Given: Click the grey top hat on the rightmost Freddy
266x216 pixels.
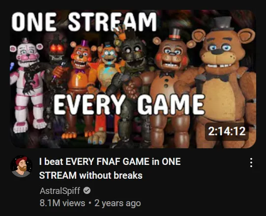Looking at the screenshot, I should 223,24.
